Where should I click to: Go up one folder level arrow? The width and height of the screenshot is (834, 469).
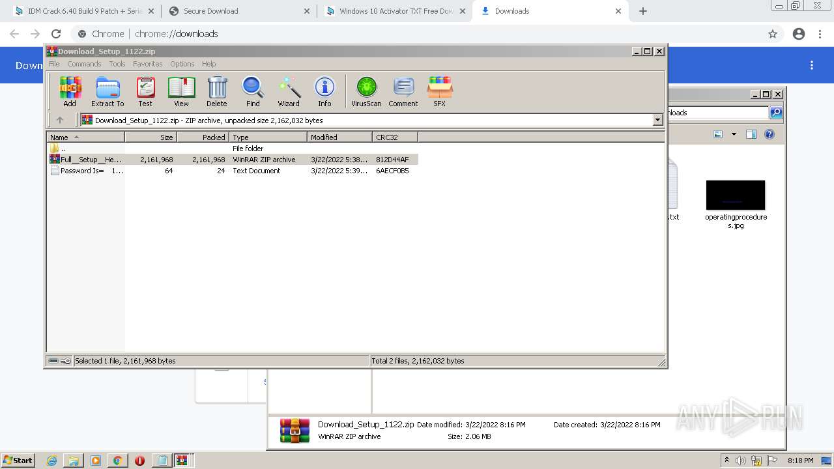click(60, 120)
